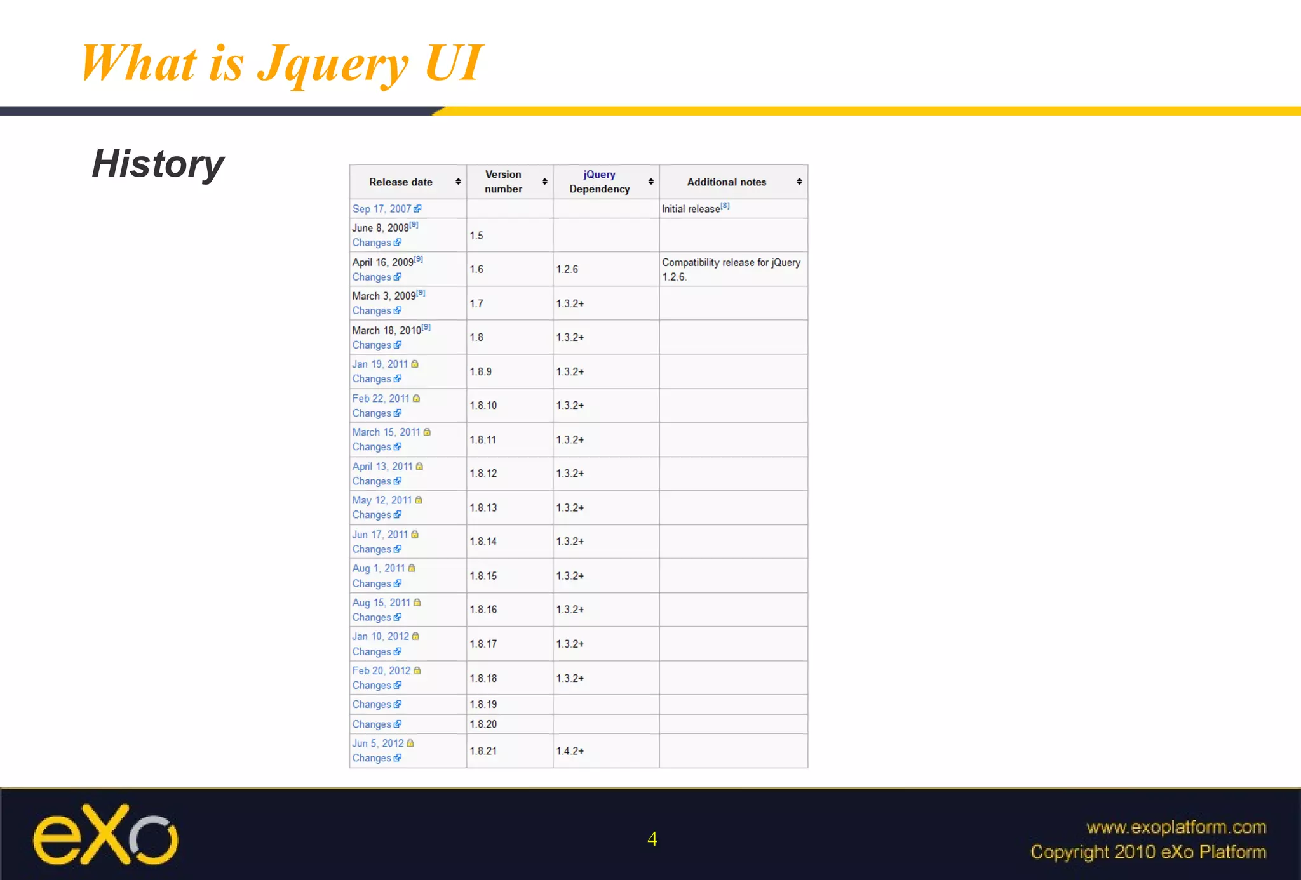This screenshot has width=1301, height=880.
Task: Select the Compatibility release note cell
Action: click(734, 269)
